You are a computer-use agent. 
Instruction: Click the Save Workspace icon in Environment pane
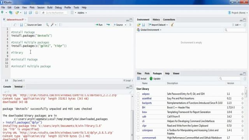coord(144,25)
